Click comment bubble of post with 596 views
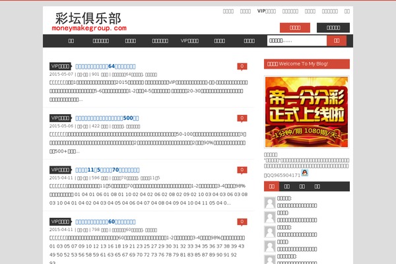The image size is (396, 264). click(242, 170)
